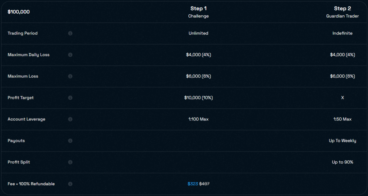Select the Step 1 Challenge column header
Viewport: 368px width, 196px height.
[198, 12]
